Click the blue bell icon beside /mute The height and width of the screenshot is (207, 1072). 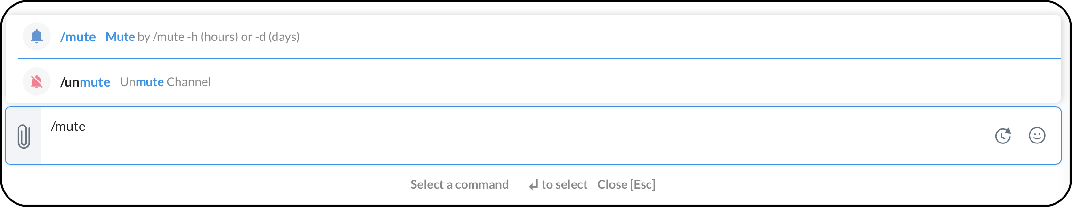pos(37,36)
